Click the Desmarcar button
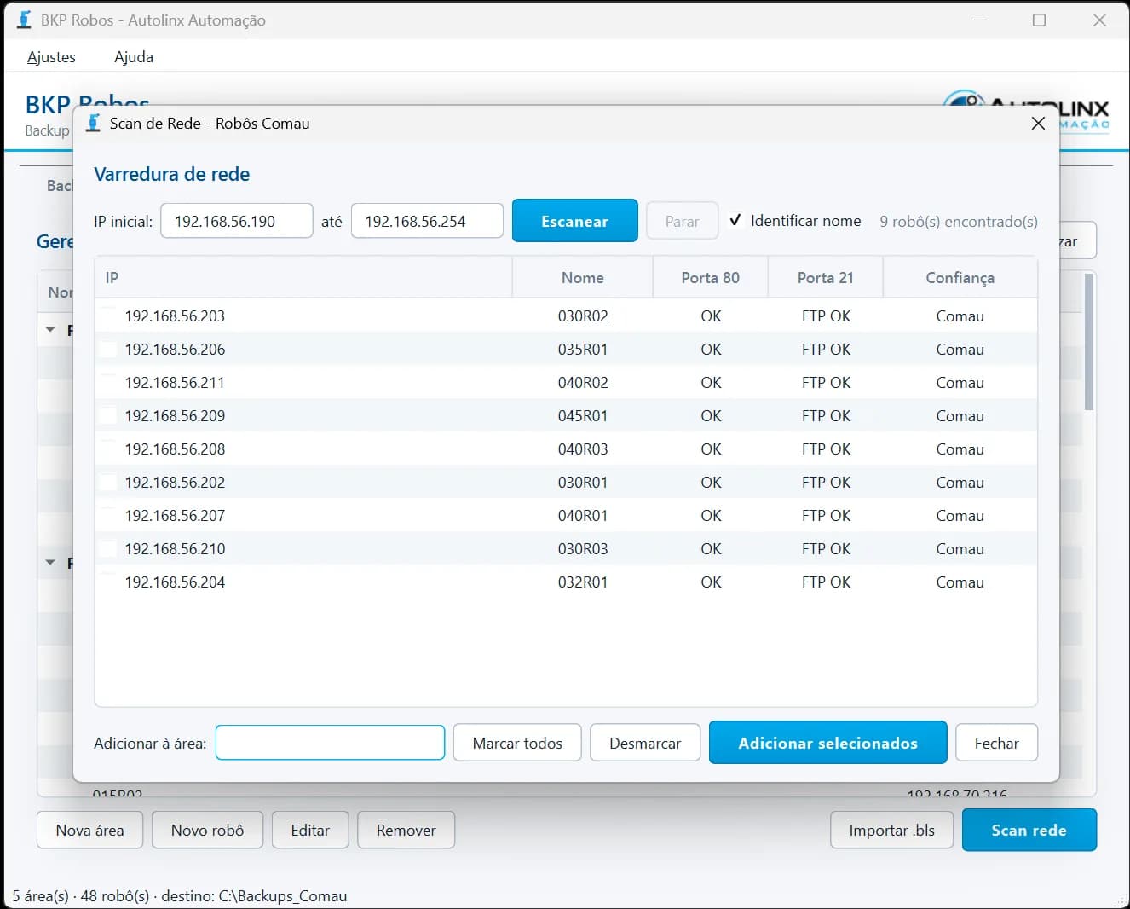 [645, 743]
